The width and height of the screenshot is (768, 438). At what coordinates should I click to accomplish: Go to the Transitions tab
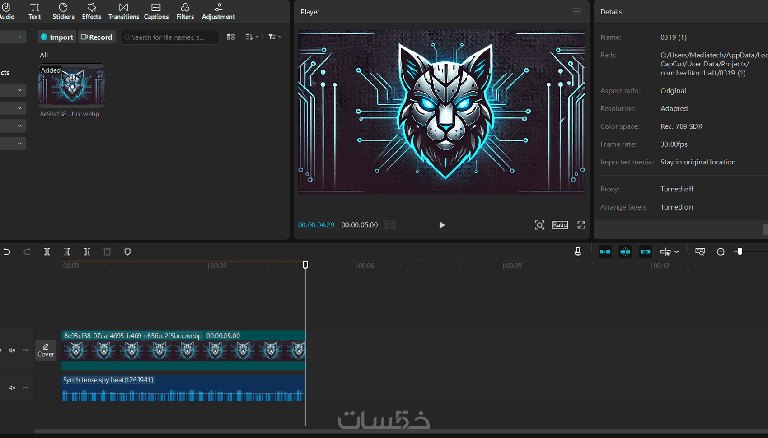[x=123, y=11]
